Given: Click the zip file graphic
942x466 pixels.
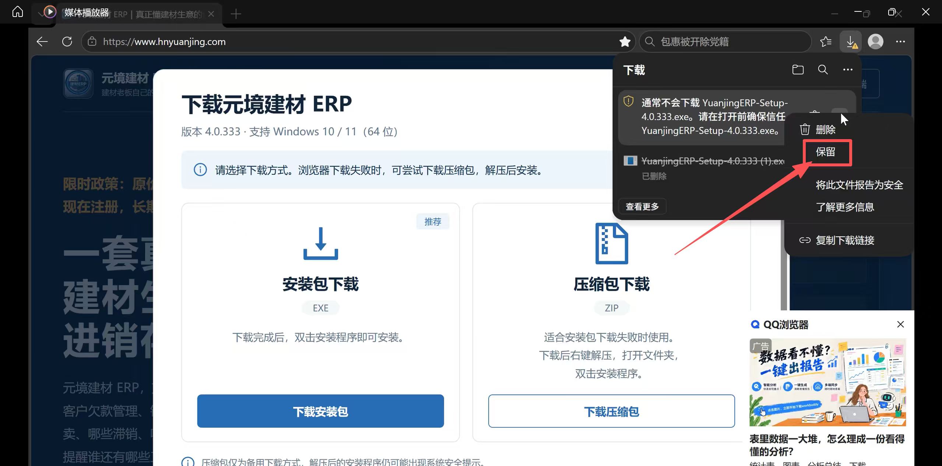Looking at the screenshot, I should click(611, 243).
